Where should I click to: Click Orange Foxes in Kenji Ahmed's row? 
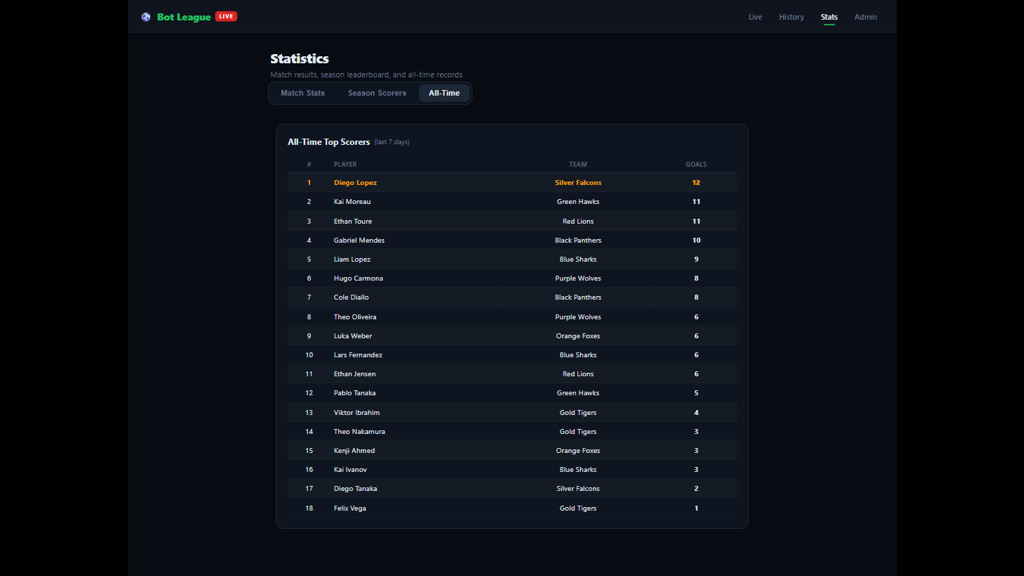[578, 451]
